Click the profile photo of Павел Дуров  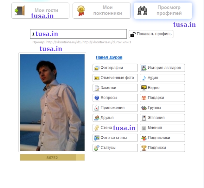point(52,102)
